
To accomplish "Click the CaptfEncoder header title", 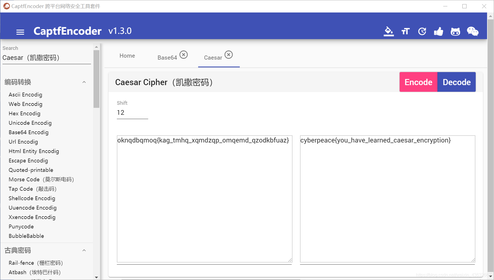I will coord(67,31).
